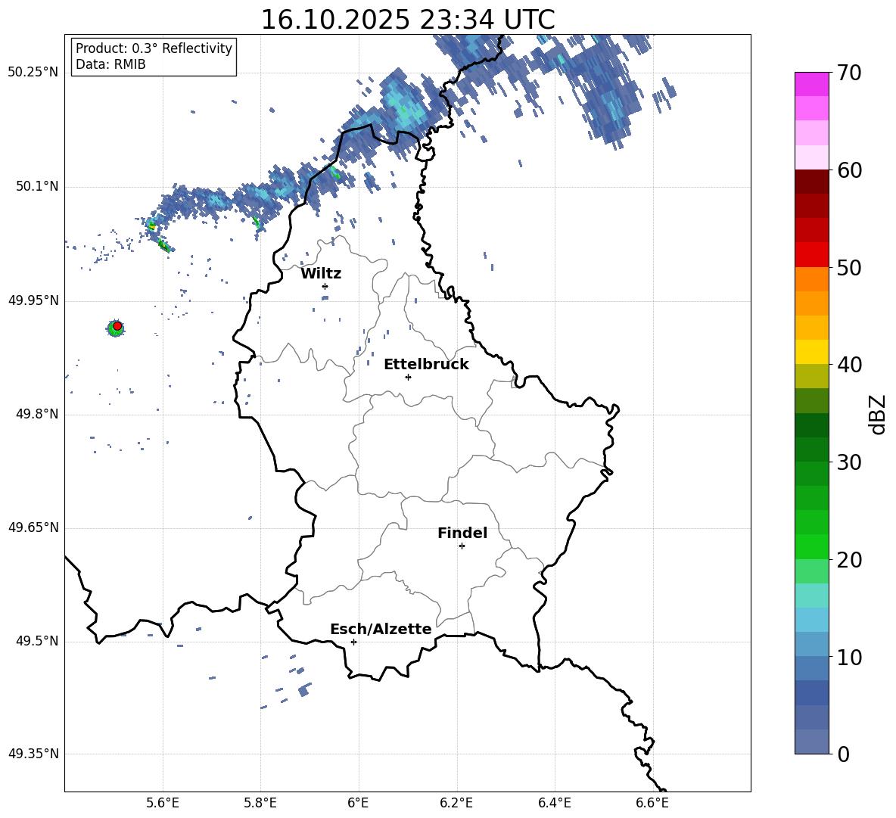The width and height of the screenshot is (896, 818).
Task: Click the yellow swatch just above 40 dBZ
Action: (811, 352)
